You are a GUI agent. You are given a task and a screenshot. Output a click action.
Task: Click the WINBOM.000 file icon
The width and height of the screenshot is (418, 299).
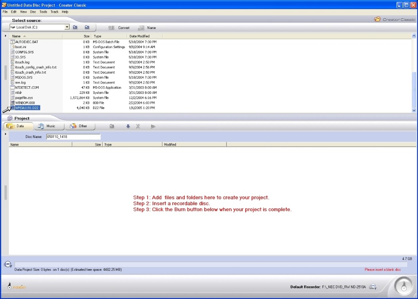click(12, 103)
